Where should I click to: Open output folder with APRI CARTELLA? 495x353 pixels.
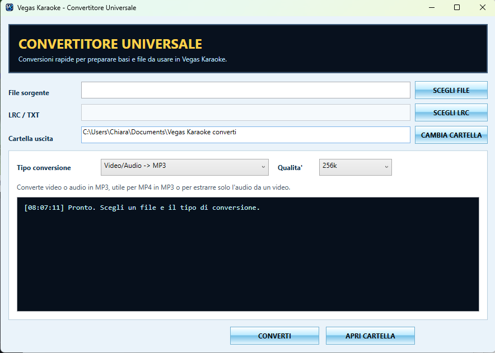(x=370, y=336)
